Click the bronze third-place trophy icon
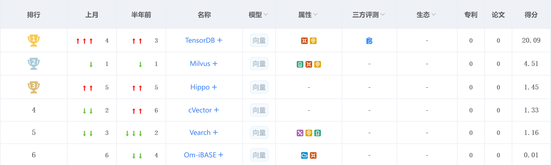 pos(34,87)
